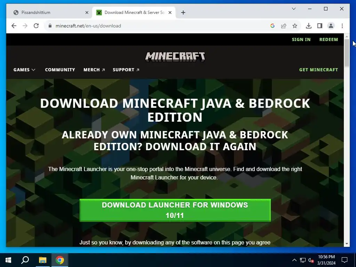Open a new browser tab
356x267 pixels.
[x=183, y=13]
